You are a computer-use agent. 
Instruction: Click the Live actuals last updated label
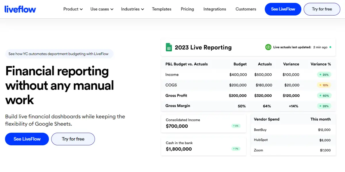[x=292, y=47]
